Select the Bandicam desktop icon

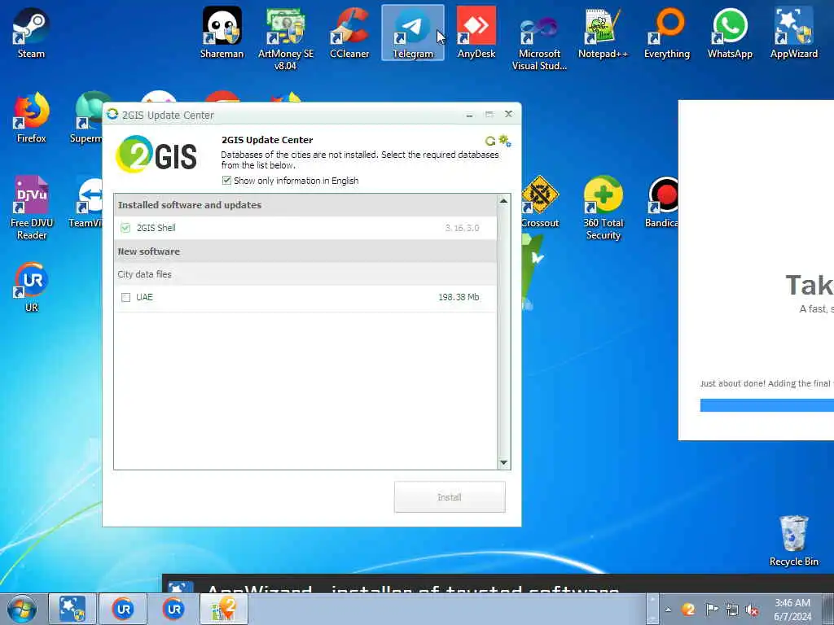click(662, 203)
